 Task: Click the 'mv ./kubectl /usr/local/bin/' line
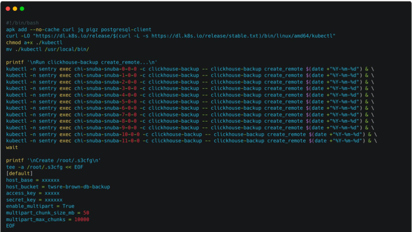point(48,49)
